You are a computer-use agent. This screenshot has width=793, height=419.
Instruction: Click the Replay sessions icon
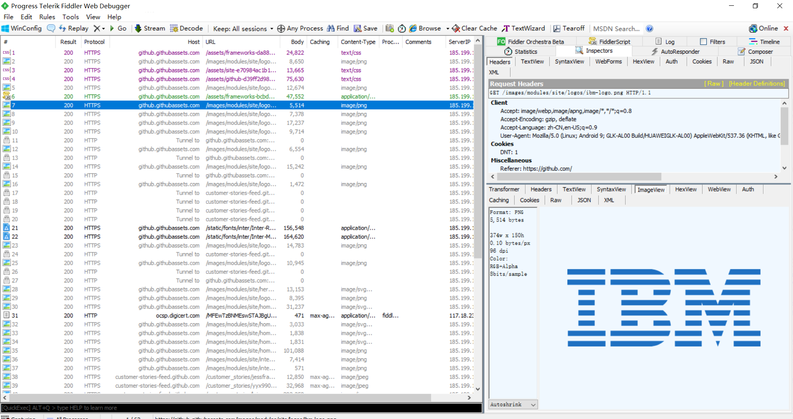pos(63,28)
